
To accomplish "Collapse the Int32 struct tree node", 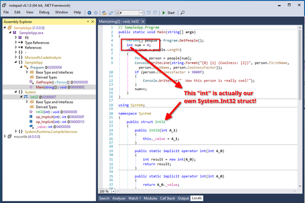I will [21, 97].
